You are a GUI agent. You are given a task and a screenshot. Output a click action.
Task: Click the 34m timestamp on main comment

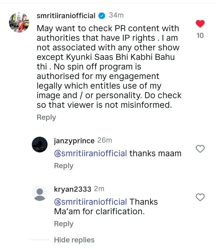(x=116, y=16)
